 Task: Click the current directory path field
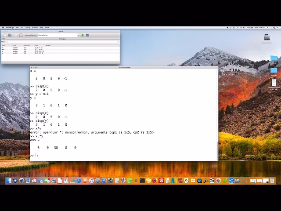tap(58, 35)
